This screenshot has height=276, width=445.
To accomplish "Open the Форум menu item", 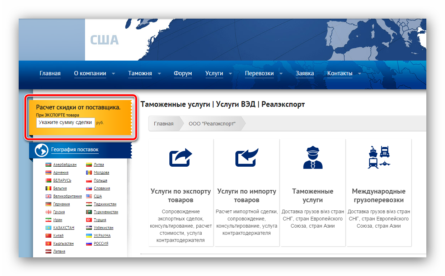I will (x=183, y=73).
